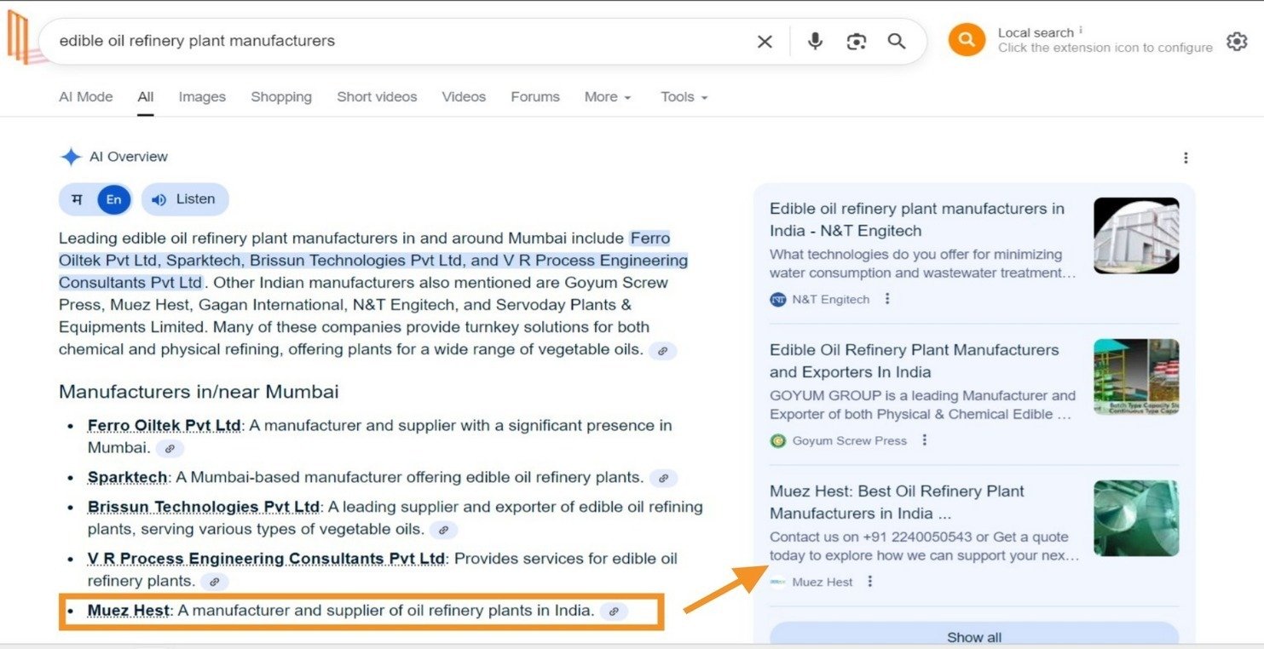Expand Show all sources

click(973, 636)
